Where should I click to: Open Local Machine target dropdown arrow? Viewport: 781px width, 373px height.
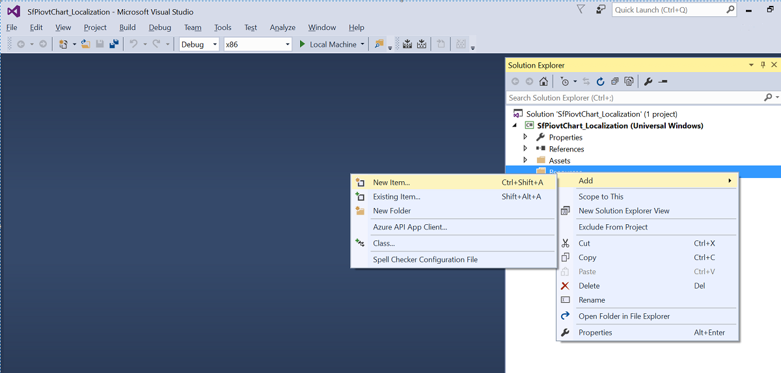tap(363, 44)
